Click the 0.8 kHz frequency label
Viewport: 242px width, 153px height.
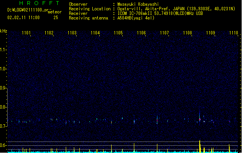tap(3, 107)
